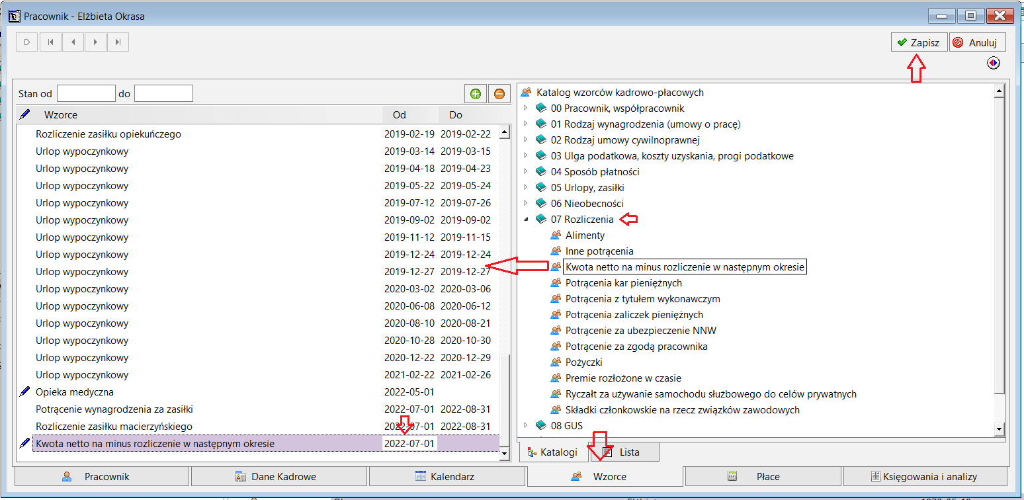Expand the 05 Urlopy, zasiłki folder
This screenshot has height=500, width=1024.
(525, 188)
